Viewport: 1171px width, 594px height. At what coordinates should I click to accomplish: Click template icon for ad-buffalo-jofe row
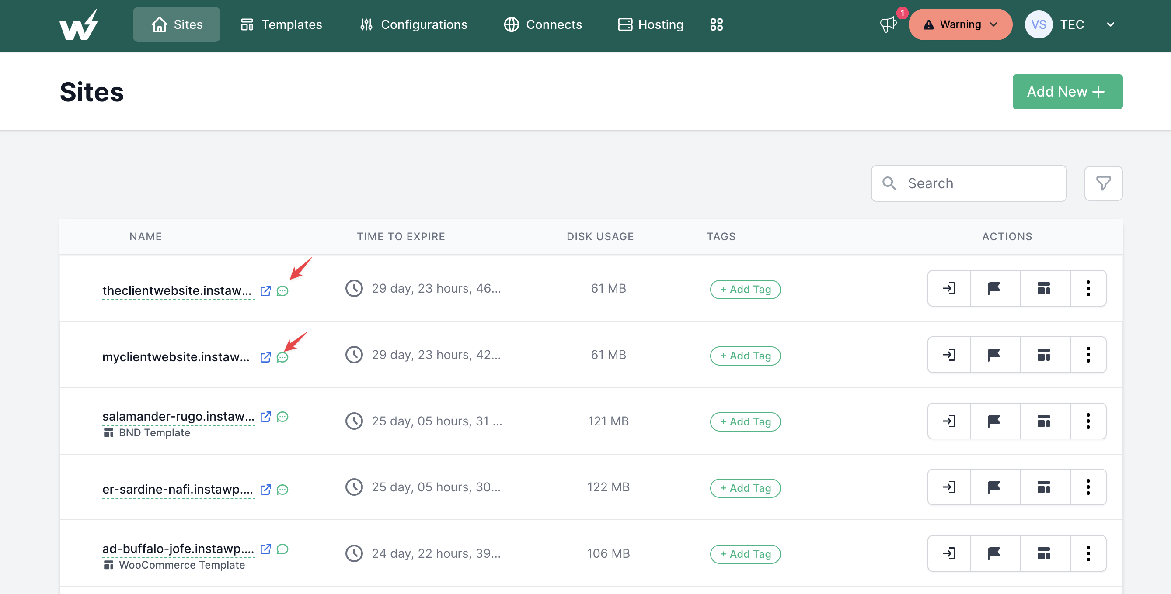(x=1044, y=553)
